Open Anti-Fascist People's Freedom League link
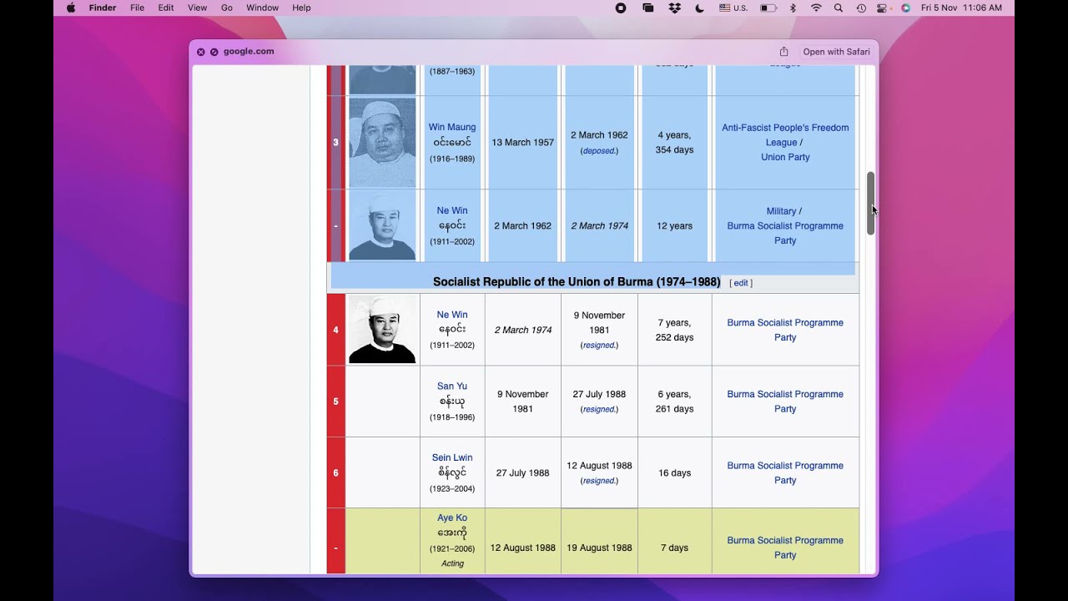 click(785, 134)
